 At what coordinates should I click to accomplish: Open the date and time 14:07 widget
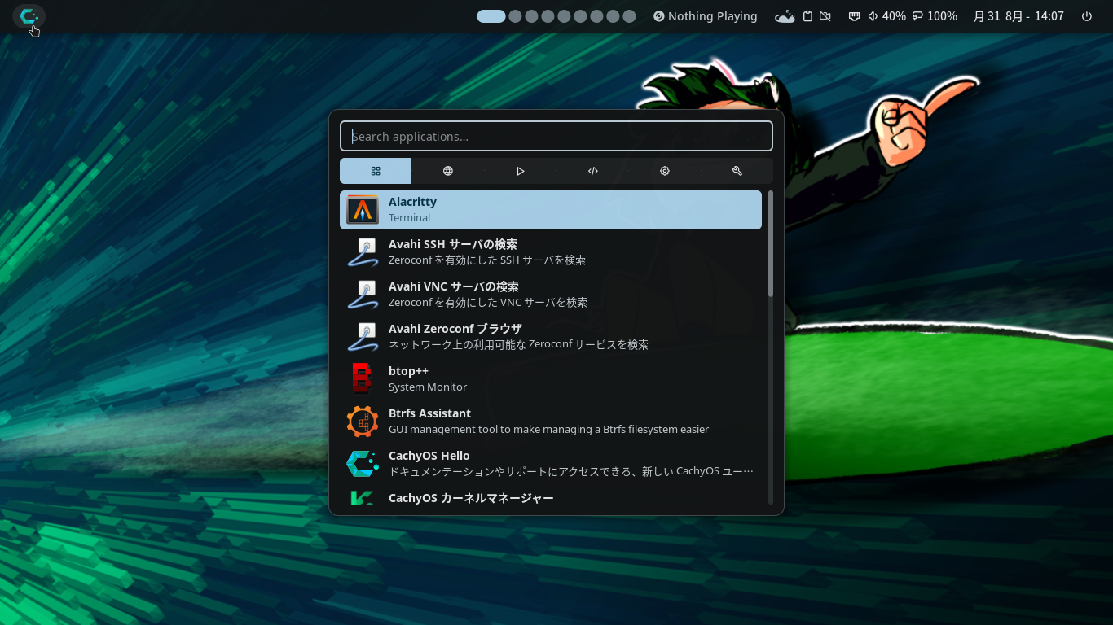[x=1018, y=16]
